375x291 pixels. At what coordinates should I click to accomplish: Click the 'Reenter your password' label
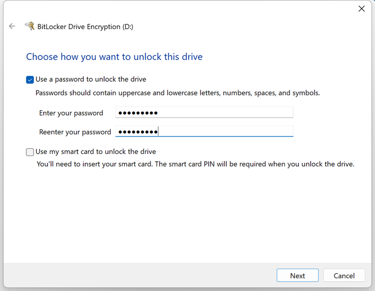coord(75,132)
